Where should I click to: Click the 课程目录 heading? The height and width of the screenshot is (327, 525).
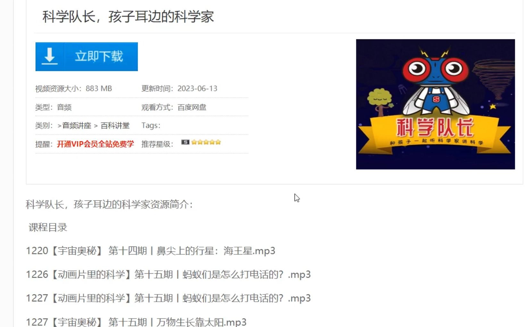(x=48, y=228)
